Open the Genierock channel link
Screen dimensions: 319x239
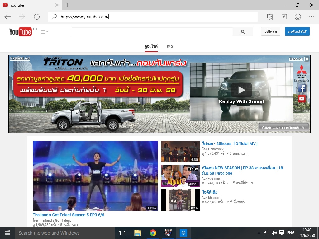(x=215, y=149)
